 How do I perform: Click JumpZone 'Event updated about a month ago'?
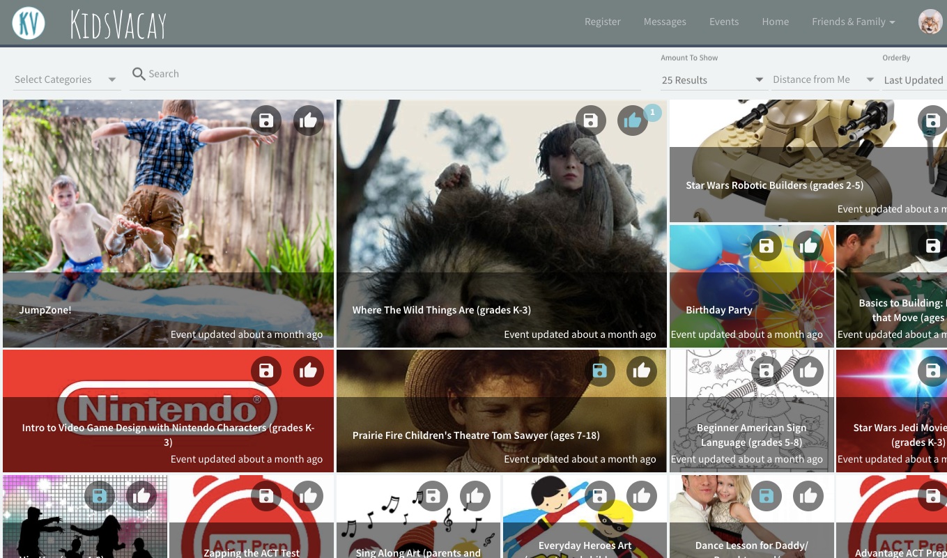pos(247,334)
